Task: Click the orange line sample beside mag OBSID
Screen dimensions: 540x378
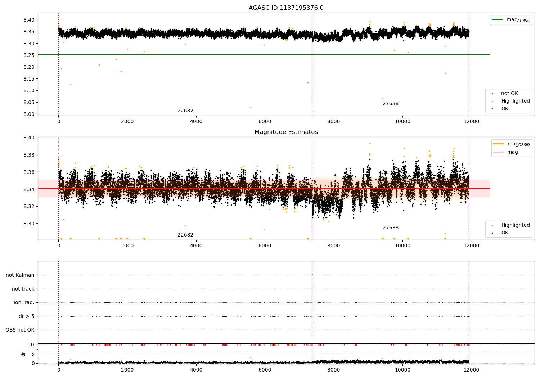Action: (x=499, y=144)
